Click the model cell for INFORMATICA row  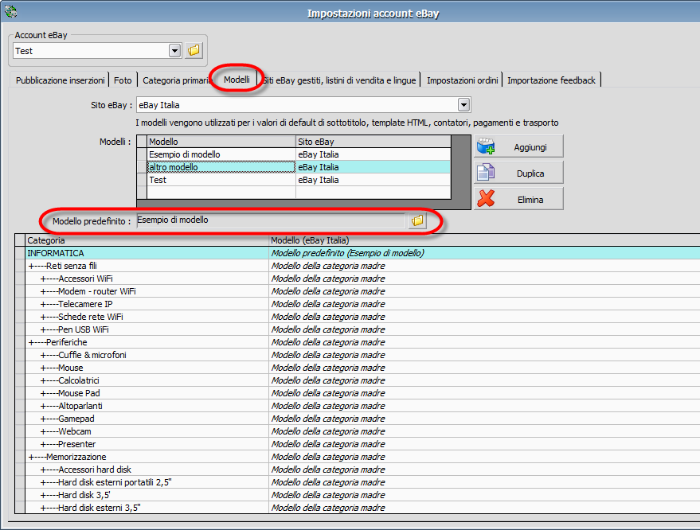484,253
